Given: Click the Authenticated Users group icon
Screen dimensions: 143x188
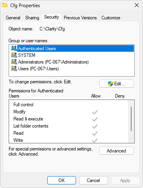Looking at the screenshot, I should pyautogui.click(x=14, y=48).
